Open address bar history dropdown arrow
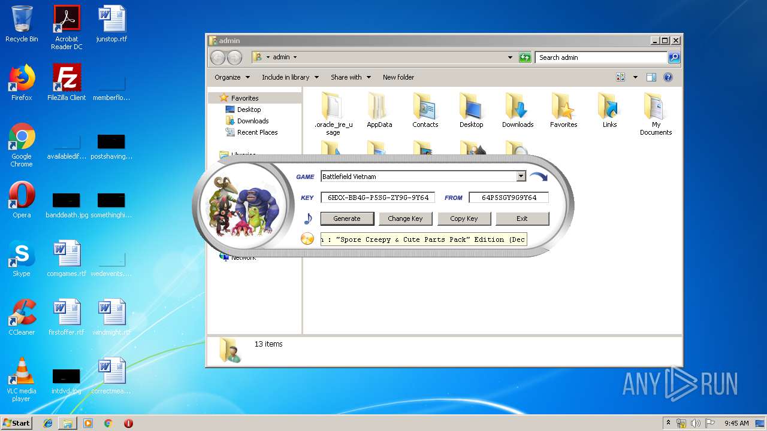This screenshot has height=431, width=767. (510, 57)
